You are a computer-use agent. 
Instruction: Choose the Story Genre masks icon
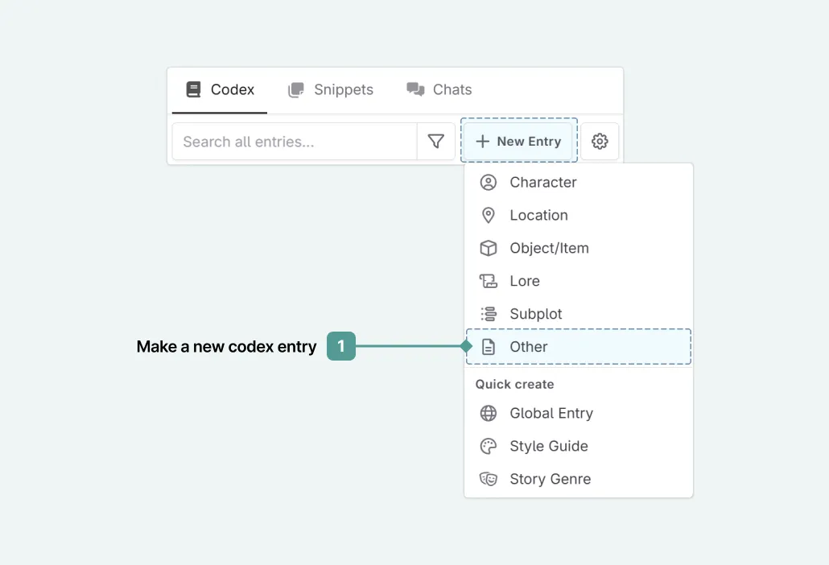click(x=488, y=479)
